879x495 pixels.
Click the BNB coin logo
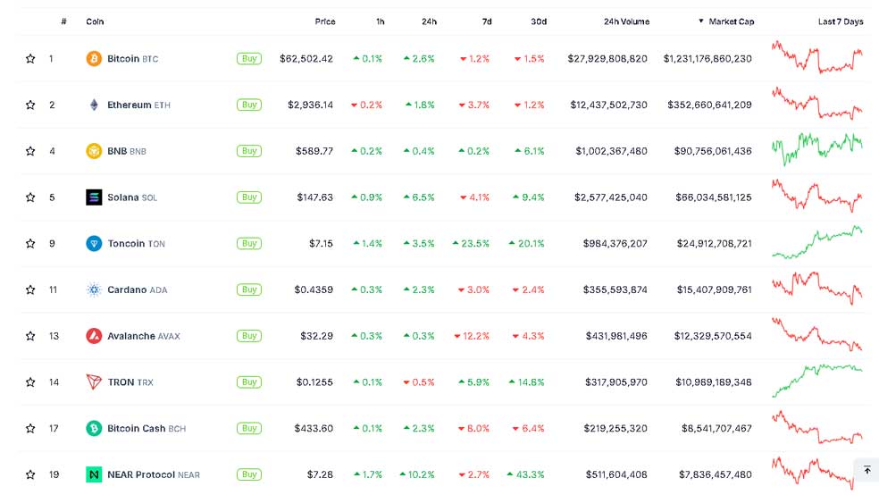94,151
